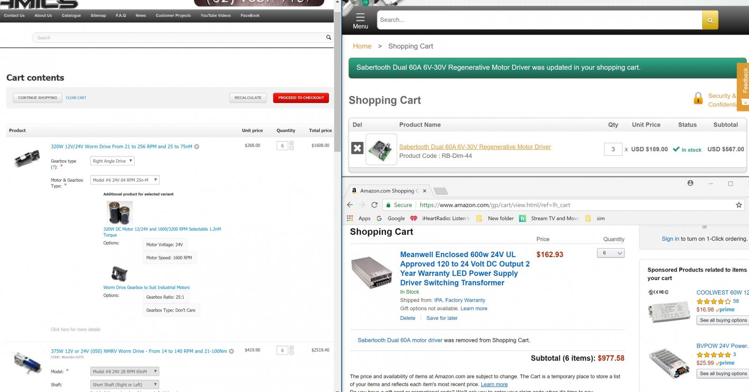
Task: Click 'Click here for more details' link
Action: (75, 330)
